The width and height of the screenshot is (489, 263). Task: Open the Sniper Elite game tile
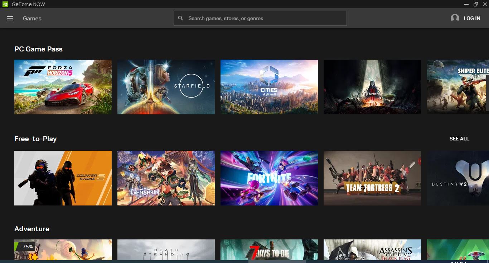(458, 87)
